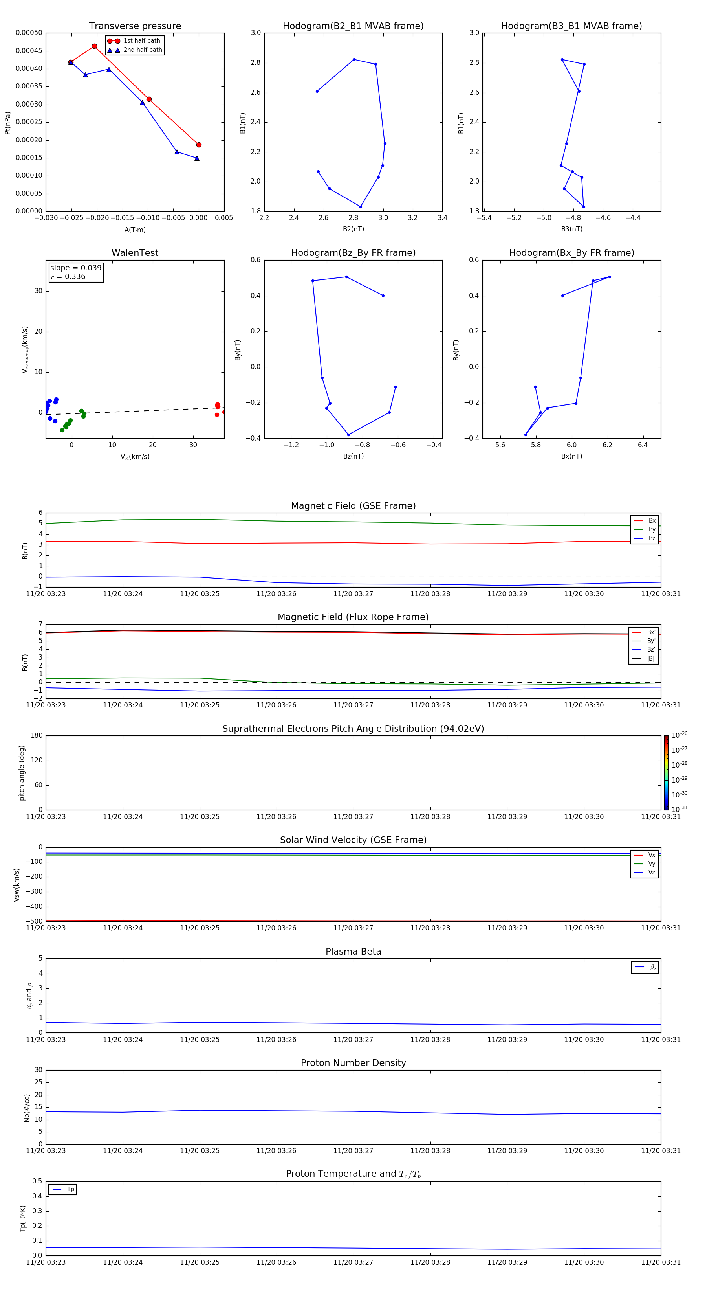Click the 'Plasma Beta' title
Image resolution: width=707 pixels, height=1297 pixels.
pos(353,952)
